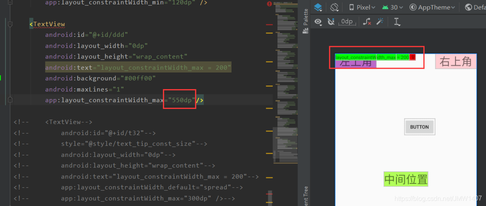This screenshot has height=206, width=486.
Task: Click commented style text_tip_const_size line
Action: coord(110,144)
